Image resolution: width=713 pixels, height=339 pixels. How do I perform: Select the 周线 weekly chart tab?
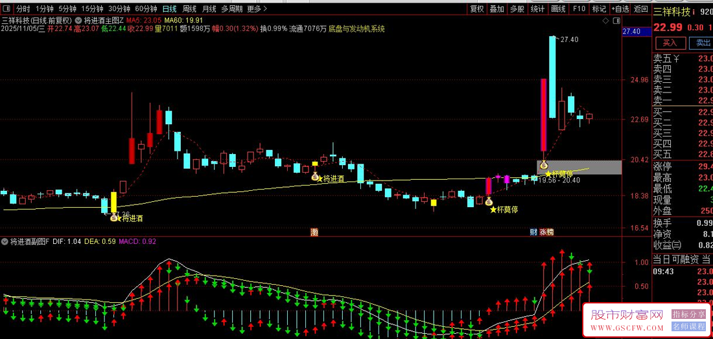coord(189,8)
